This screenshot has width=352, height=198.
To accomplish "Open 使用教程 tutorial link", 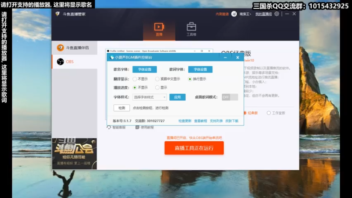I will (x=145, y=127).
